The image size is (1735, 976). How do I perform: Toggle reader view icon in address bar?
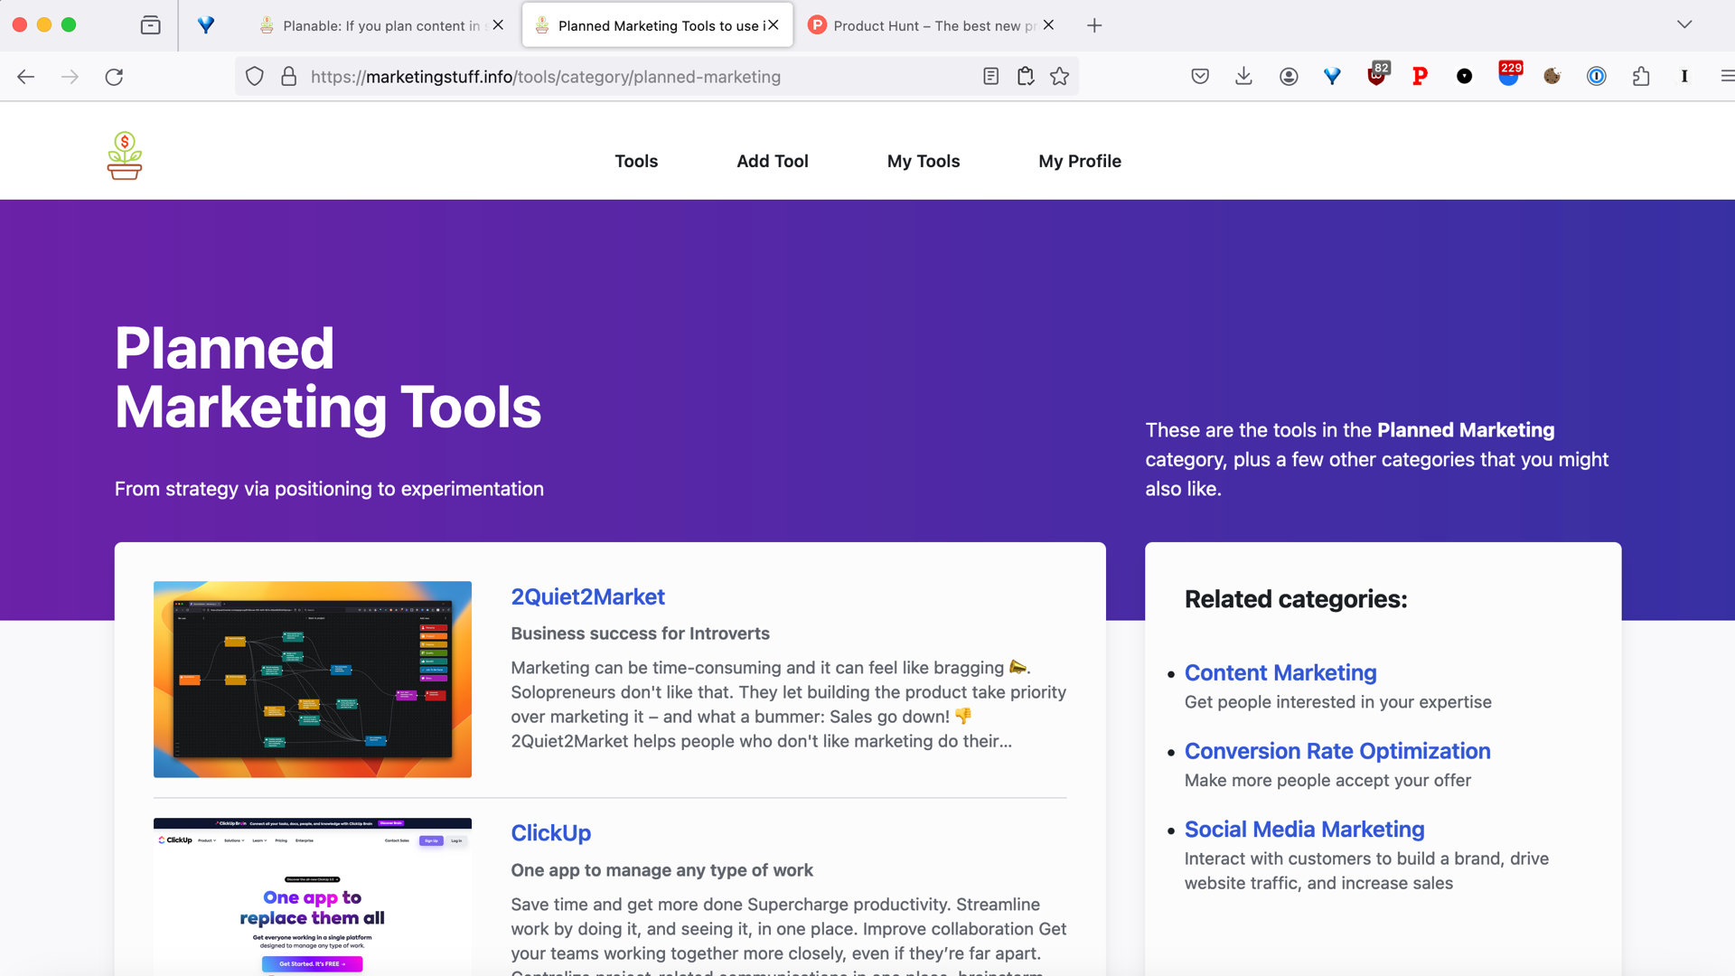coord(990,77)
